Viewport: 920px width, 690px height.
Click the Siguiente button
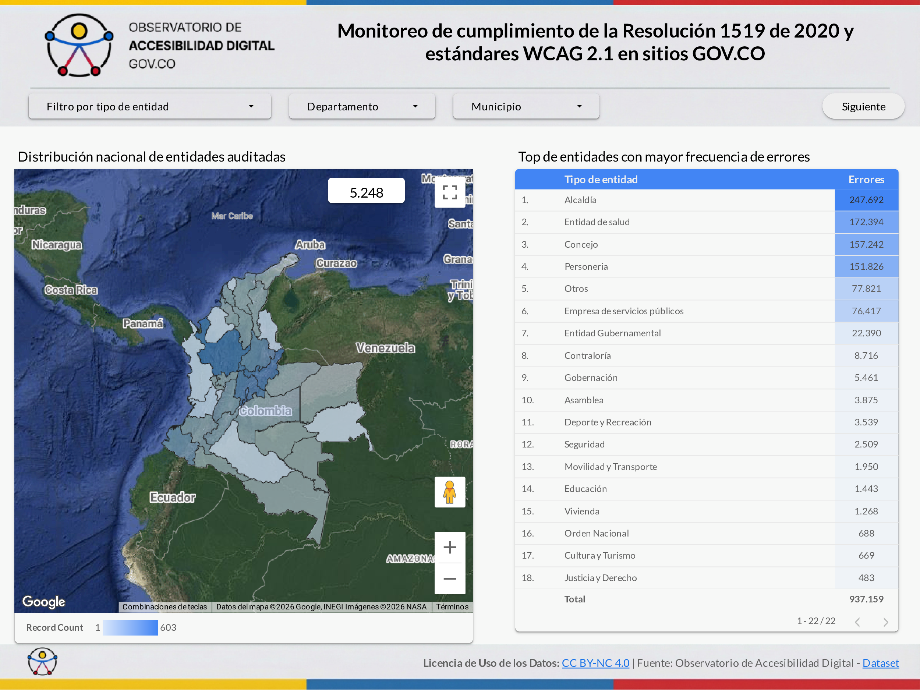(x=863, y=106)
